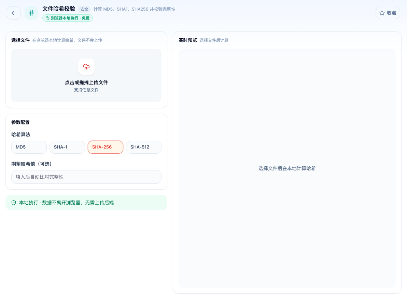Click the green hash symbol icon
The height and width of the screenshot is (308, 407).
tap(31, 13)
